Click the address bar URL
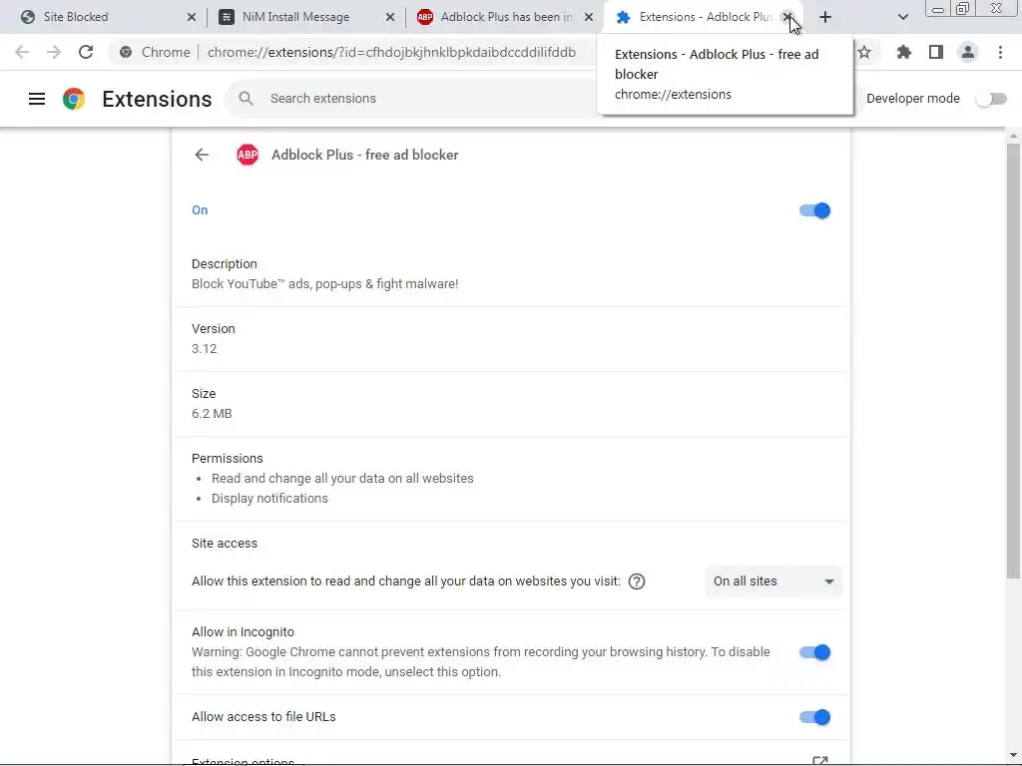The height and width of the screenshot is (766, 1022). coord(391,52)
